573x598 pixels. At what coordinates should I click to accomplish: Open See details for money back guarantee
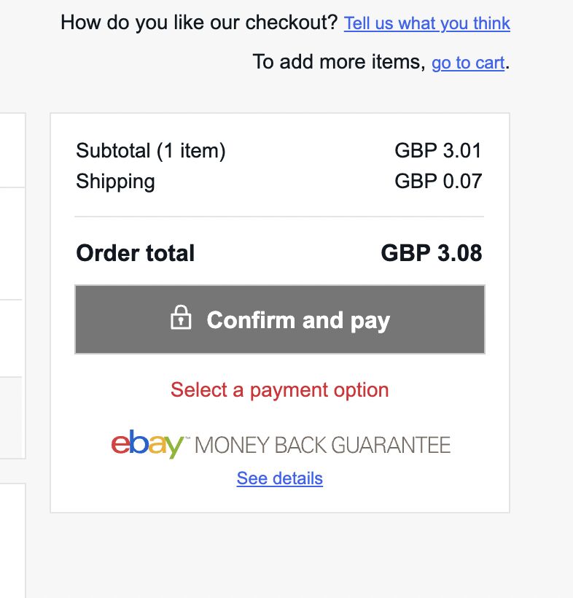(x=279, y=478)
